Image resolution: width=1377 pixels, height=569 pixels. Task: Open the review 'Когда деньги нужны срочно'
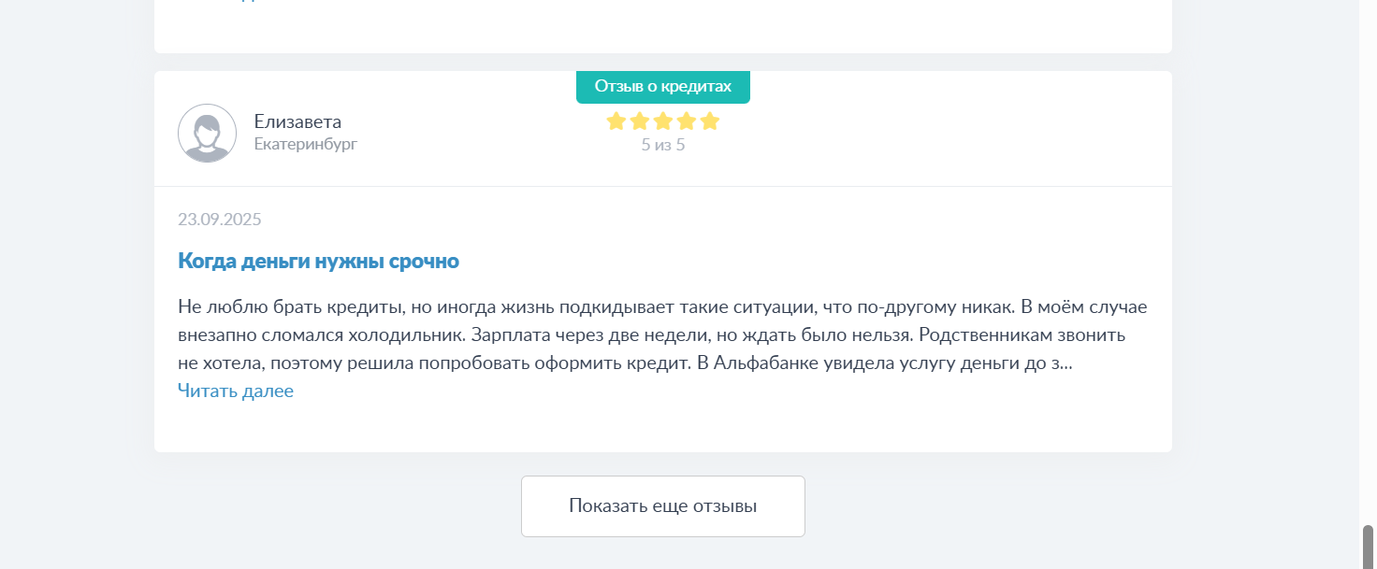click(318, 261)
